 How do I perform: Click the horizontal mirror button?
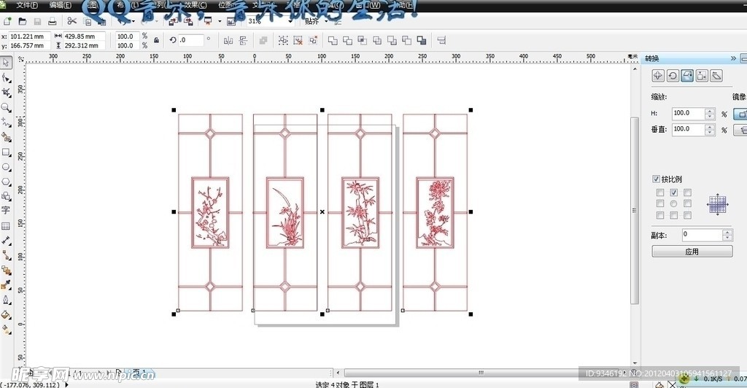[740, 114]
